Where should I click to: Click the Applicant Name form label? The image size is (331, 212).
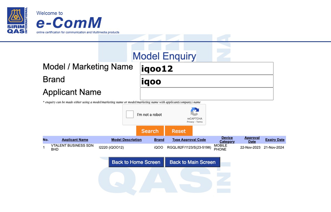click(72, 92)
